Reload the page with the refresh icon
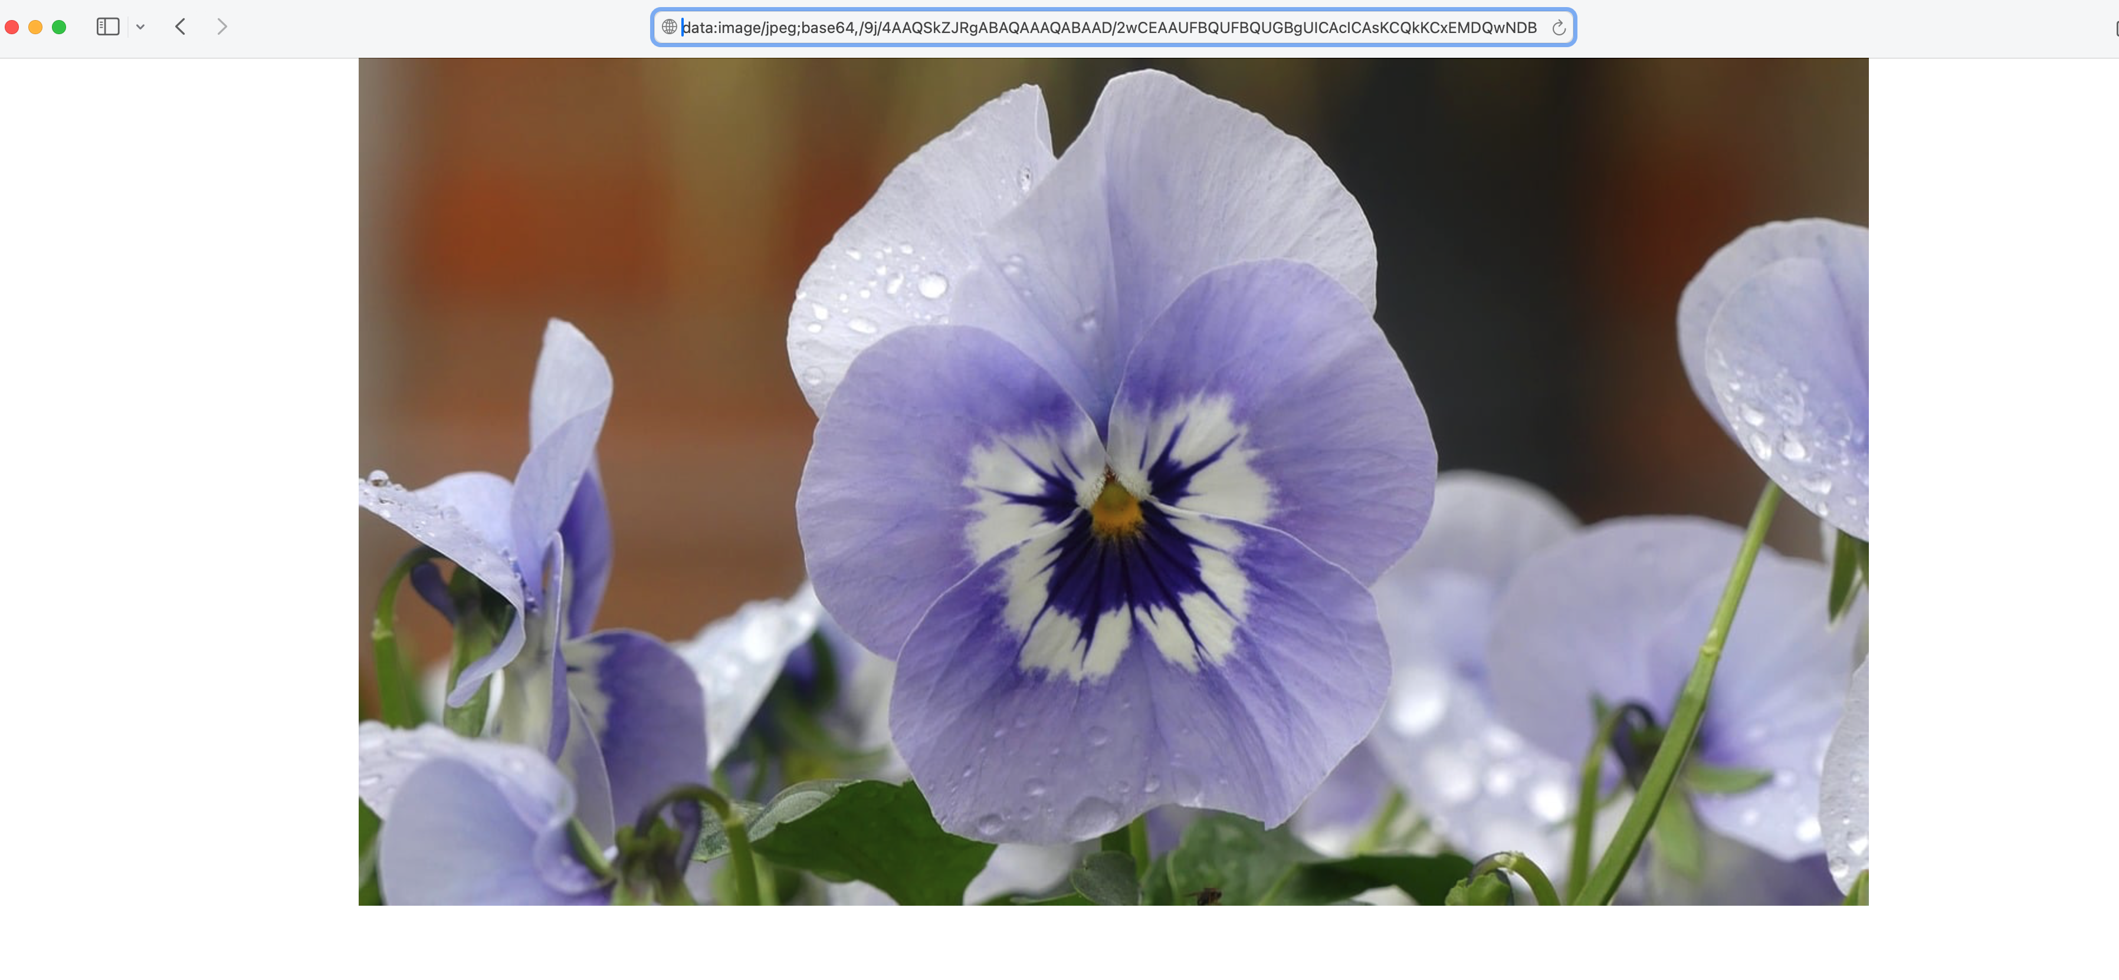 point(1558,28)
